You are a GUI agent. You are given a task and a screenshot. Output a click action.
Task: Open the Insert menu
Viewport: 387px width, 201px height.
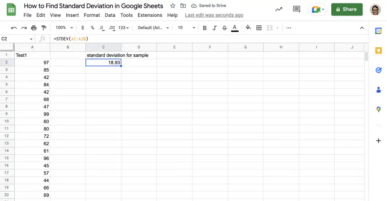coord(72,15)
